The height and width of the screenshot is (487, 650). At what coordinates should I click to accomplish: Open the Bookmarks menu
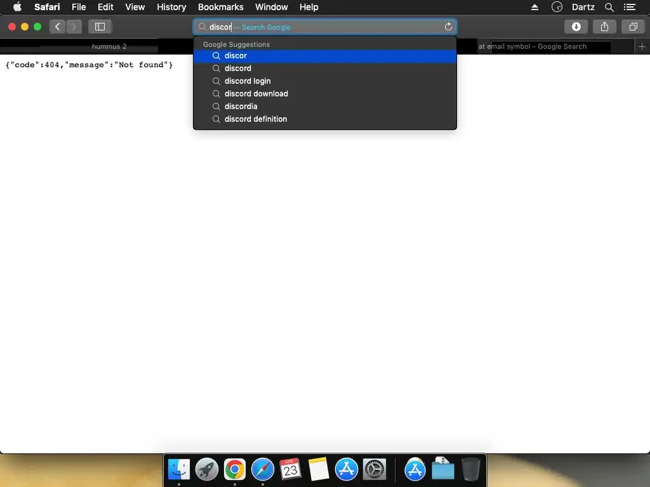coord(220,7)
